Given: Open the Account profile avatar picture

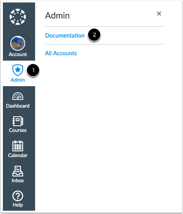Looking at the screenshot, I should pos(18,43).
